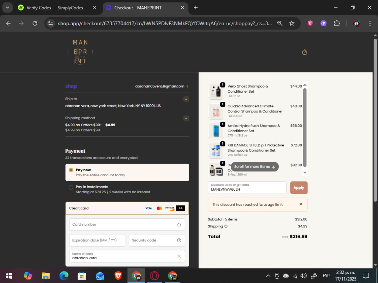Open the browser profile avatar

356,23
